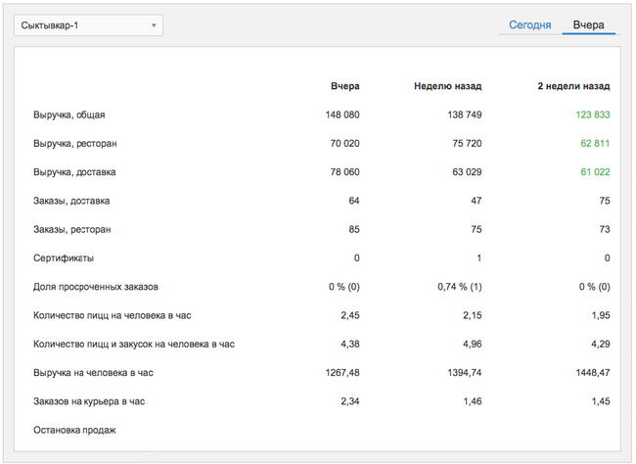Screen dimensions: 636x464
Task: Select the Выручка, доставка row label
Action: [x=74, y=172]
